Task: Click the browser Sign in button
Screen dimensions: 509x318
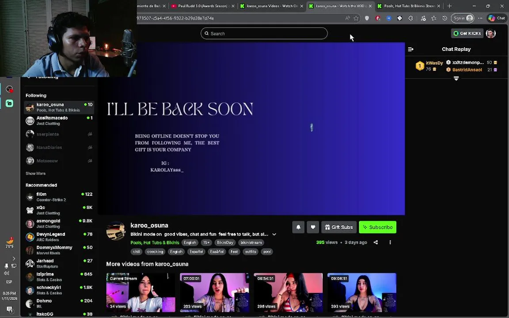Action: (x=462, y=18)
